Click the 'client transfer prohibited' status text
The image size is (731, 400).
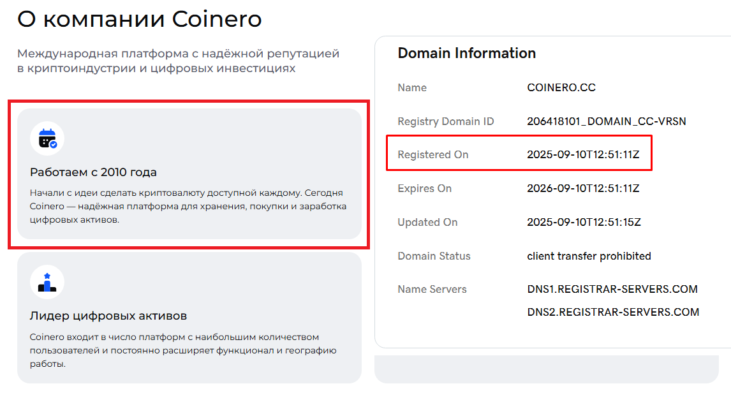click(x=589, y=256)
